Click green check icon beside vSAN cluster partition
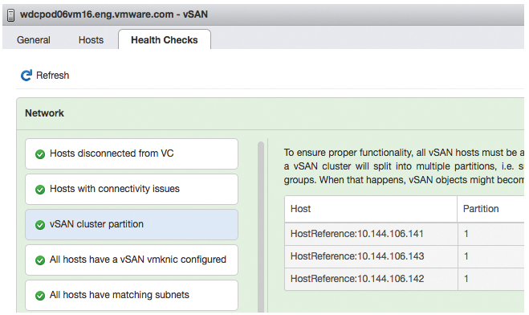This screenshot has width=529, height=315. 40,225
